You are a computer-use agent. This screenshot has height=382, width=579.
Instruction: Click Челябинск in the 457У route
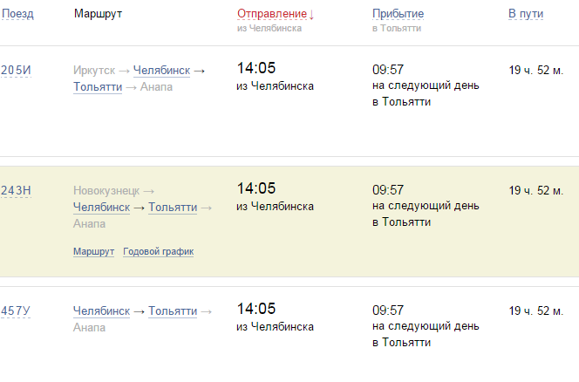point(102,310)
